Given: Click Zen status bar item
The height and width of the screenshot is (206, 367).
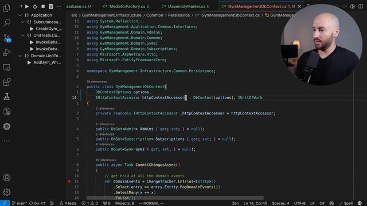Looking at the screenshot, I should point(235,203).
